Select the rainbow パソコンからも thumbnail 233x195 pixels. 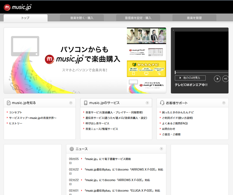[146, 85]
